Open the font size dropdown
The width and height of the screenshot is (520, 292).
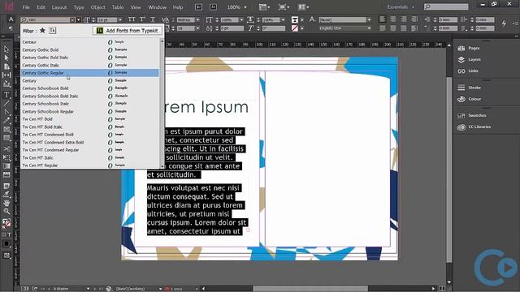tap(119, 19)
